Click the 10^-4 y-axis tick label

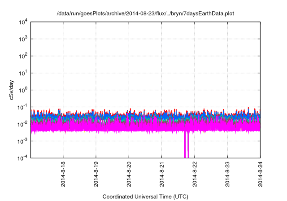pos(23,158)
